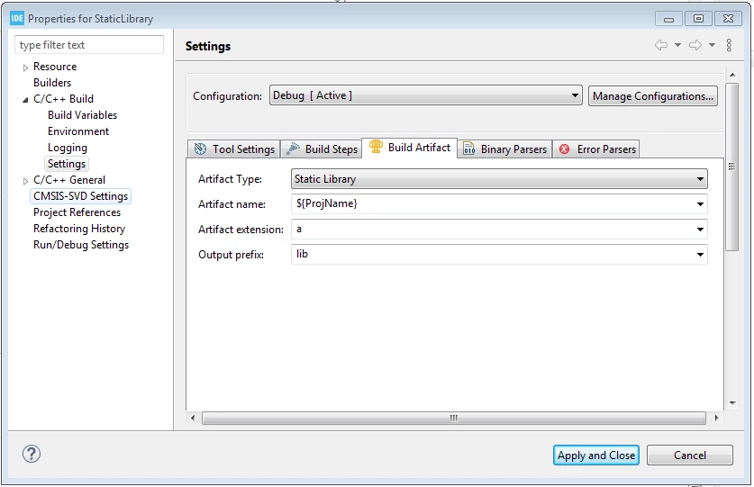Select Run/Debug Settings tree item
The image size is (754, 487).
pos(81,245)
